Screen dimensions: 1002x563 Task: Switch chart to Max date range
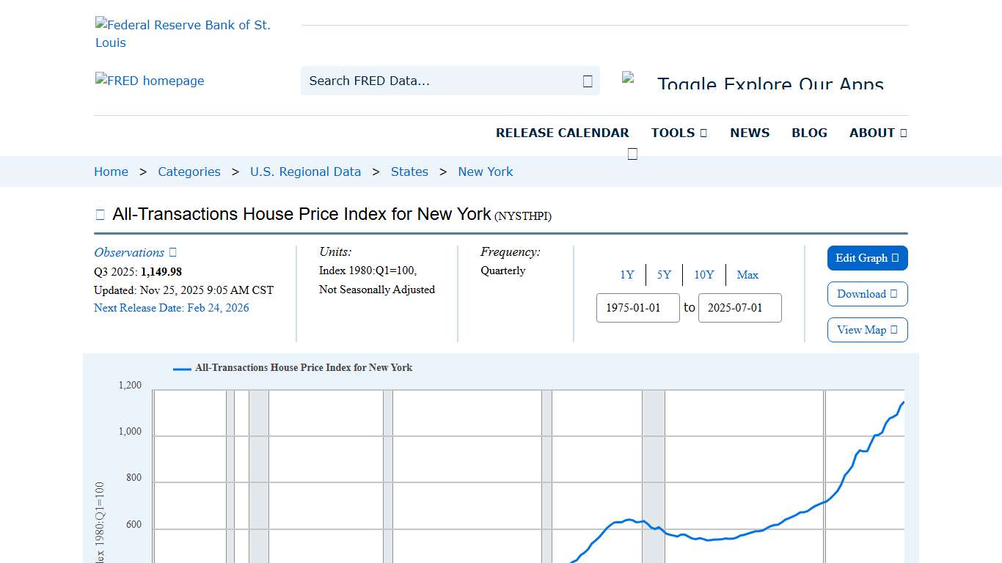[747, 275]
